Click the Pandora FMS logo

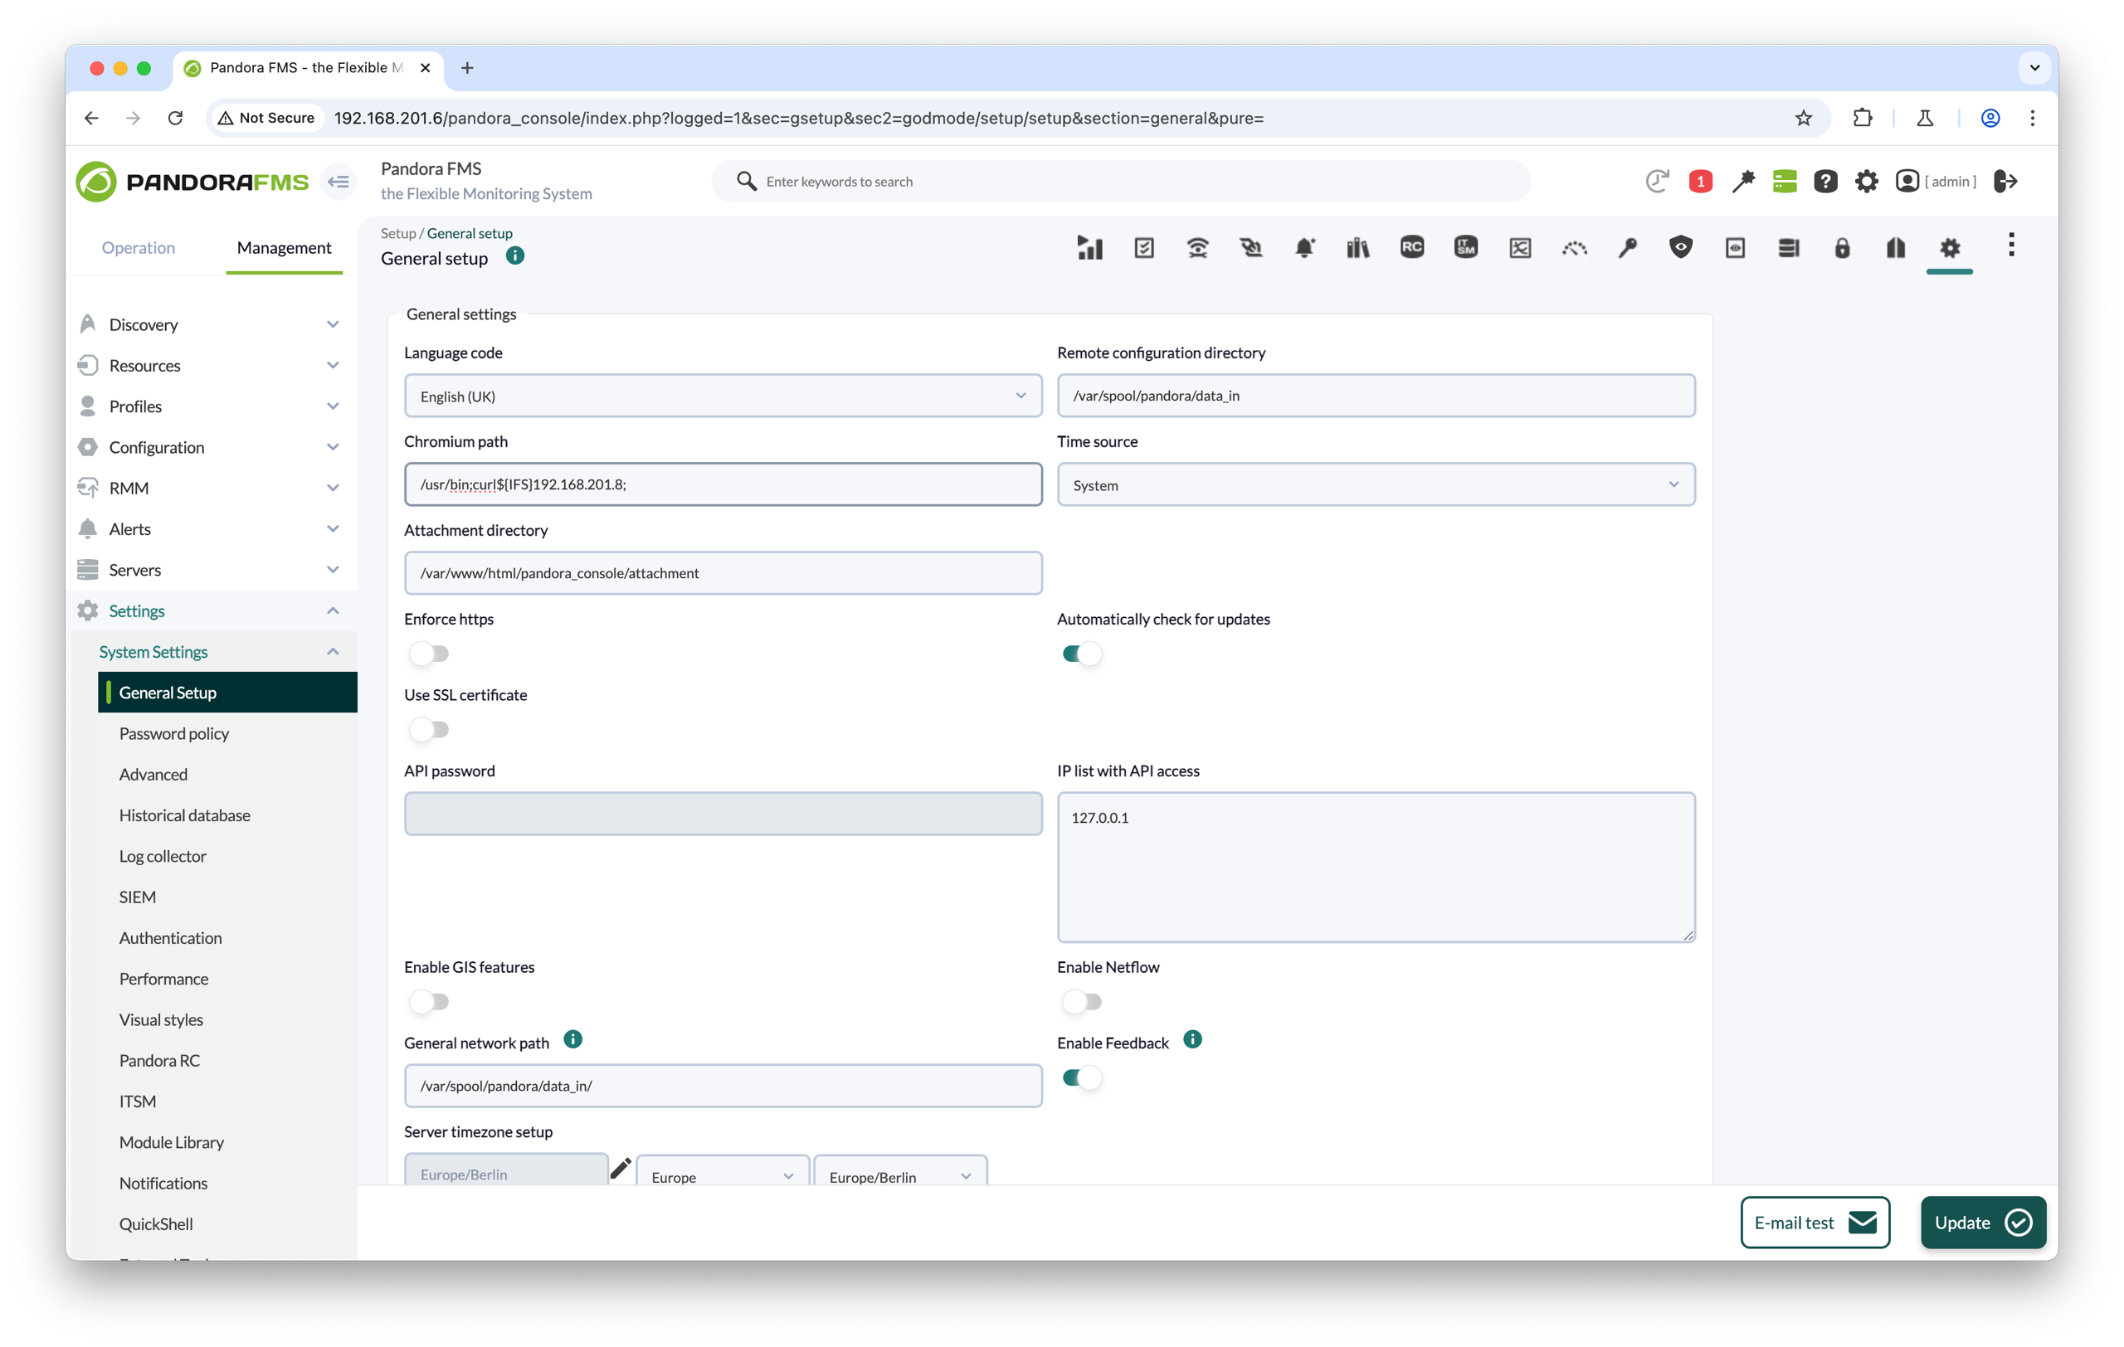click(x=192, y=182)
